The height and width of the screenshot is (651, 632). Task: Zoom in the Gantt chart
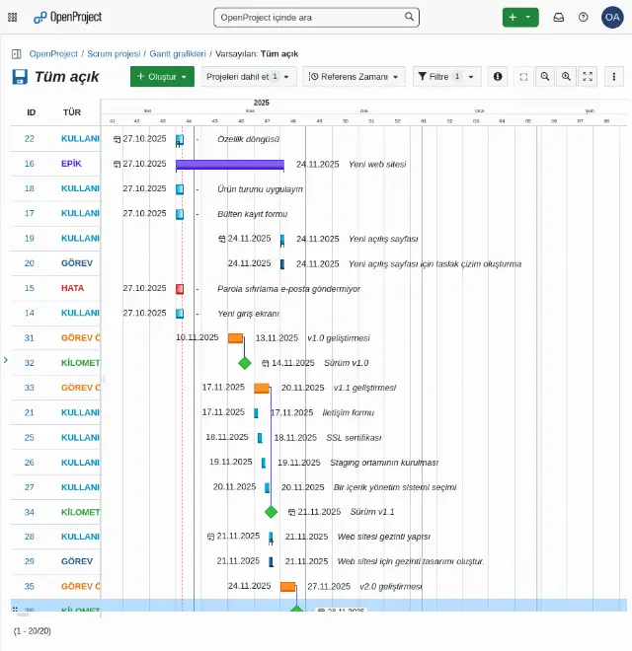pyautogui.click(x=566, y=76)
